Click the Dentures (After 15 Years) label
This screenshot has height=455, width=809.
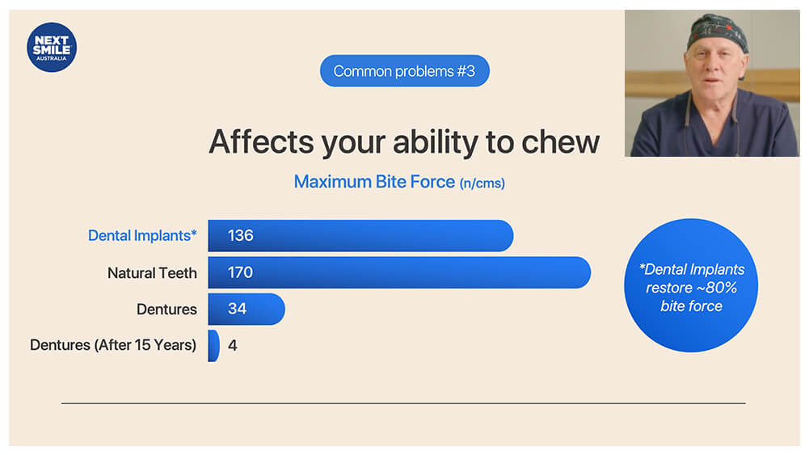pos(113,345)
